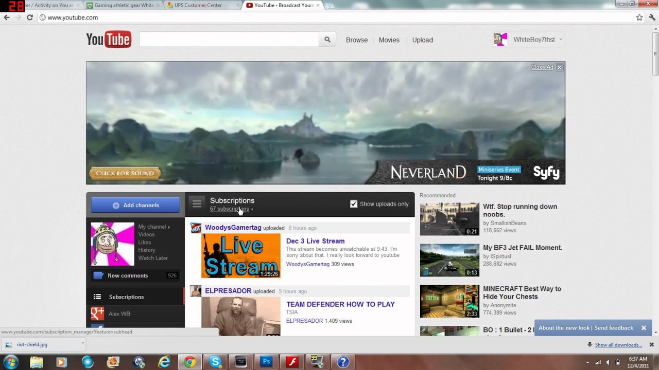659x370 pixels.
Task: Click the YouTube logo
Action: point(109,40)
